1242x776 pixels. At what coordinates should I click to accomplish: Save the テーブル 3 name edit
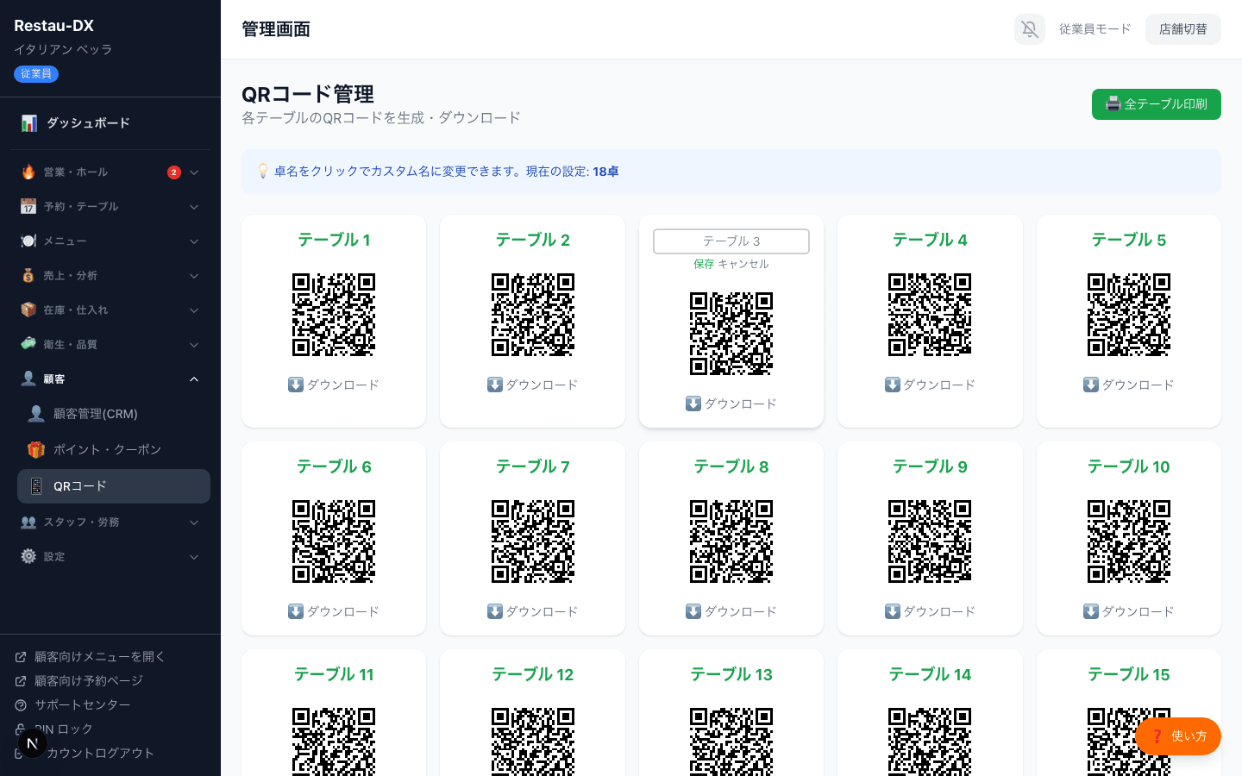(704, 264)
